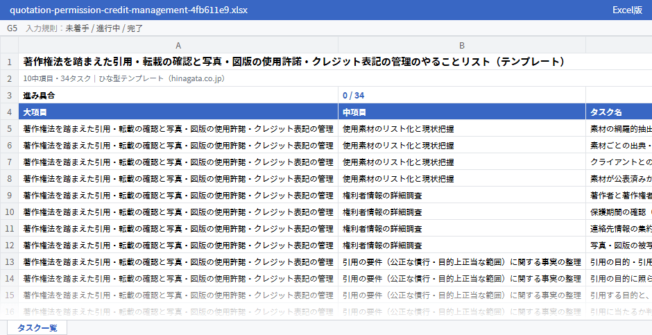Click row 4 number header

[9, 112]
